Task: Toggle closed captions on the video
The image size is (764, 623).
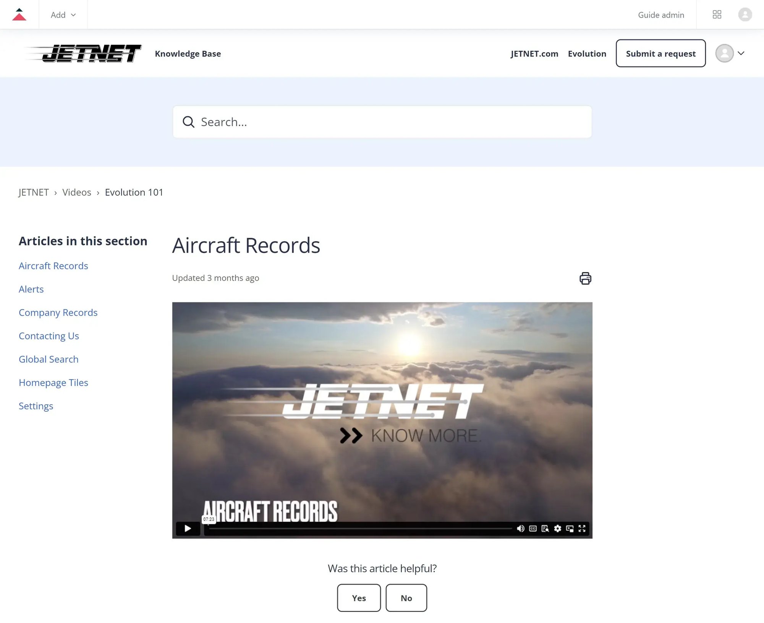Action: (x=533, y=529)
